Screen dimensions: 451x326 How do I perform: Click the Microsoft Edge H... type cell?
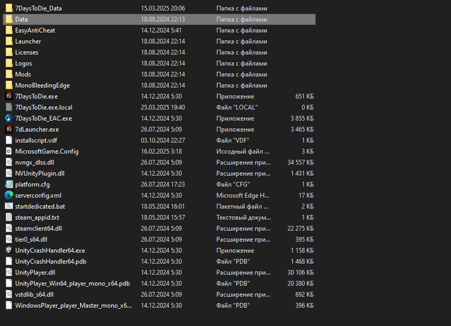[x=243, y=195]
